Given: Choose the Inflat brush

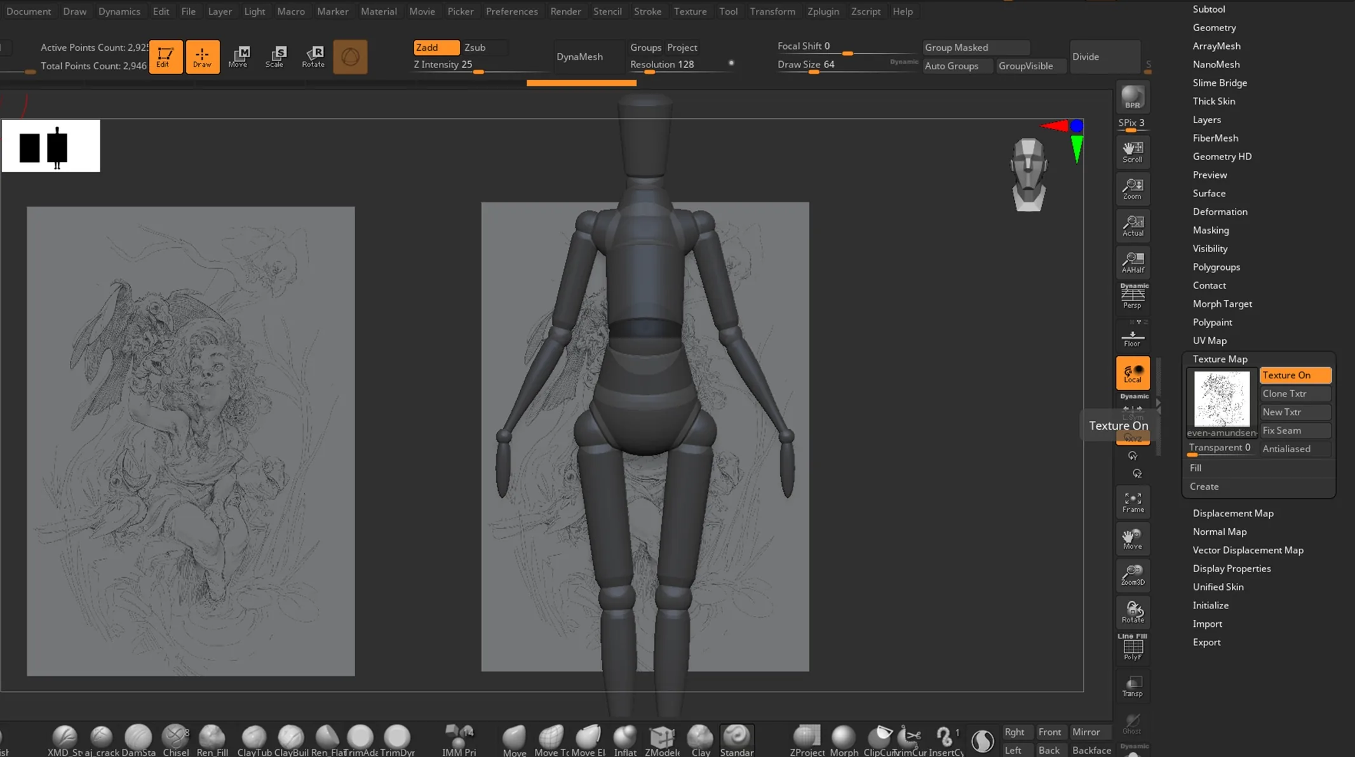Looking at the screenshot, I should [x=625, y=740].
